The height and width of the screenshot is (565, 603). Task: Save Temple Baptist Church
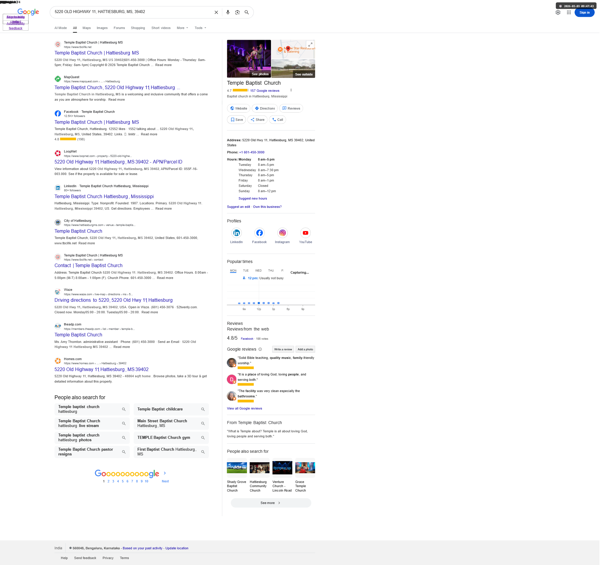(x=238, y=121)
